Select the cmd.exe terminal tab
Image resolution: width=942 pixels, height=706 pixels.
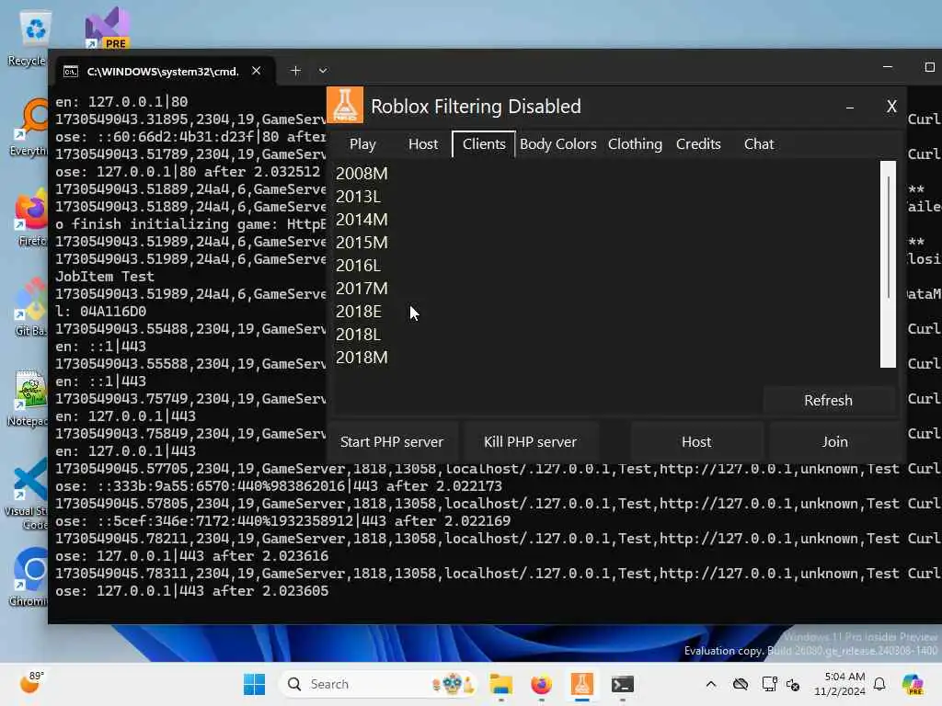pos(162,72)
